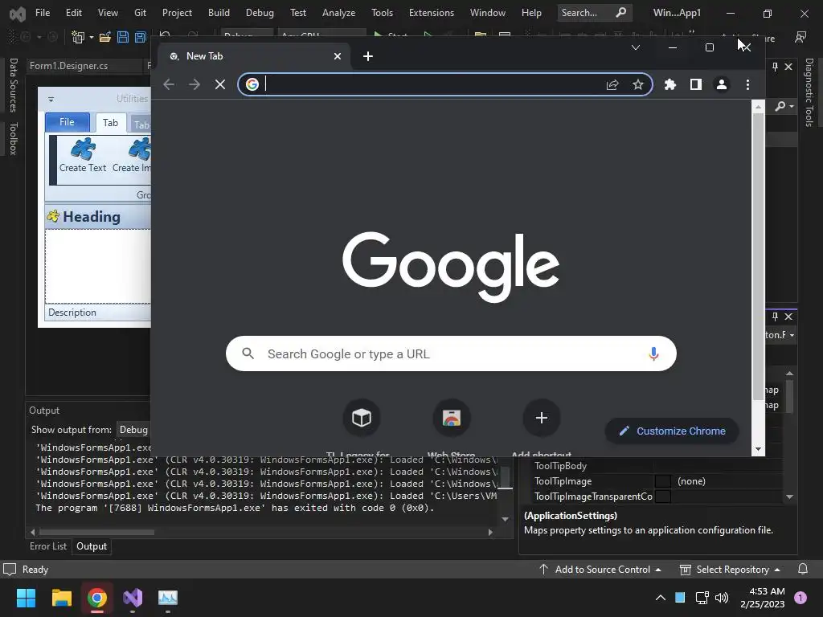
Task: Toggle the pin on the Properties panel
Action: point(775,317)
